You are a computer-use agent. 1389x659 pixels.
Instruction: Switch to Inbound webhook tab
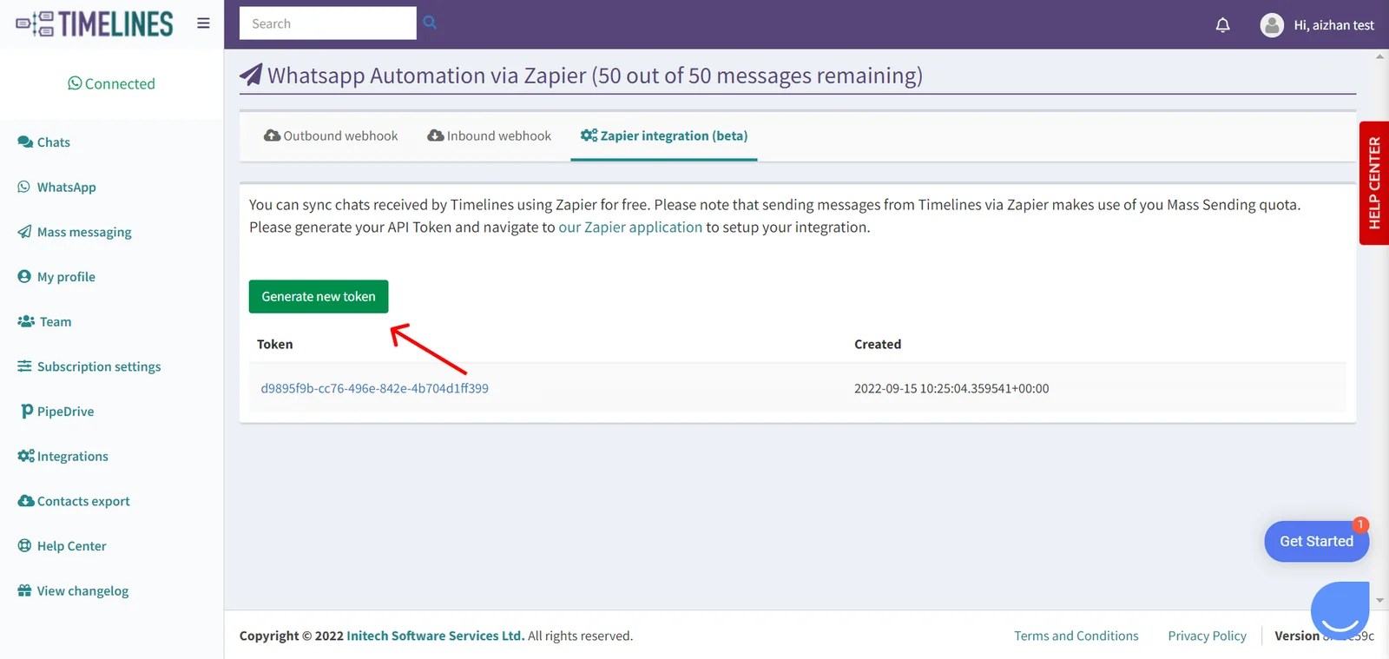[x=489, y=135]
